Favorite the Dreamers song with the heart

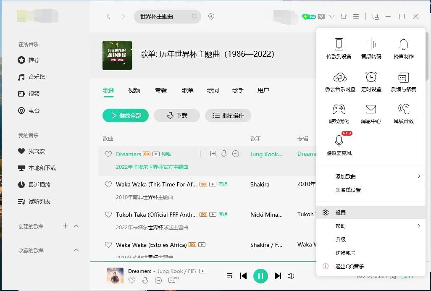tap(108, 154)
